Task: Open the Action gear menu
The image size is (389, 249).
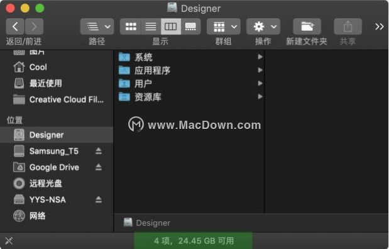Action: pos(263,26)
